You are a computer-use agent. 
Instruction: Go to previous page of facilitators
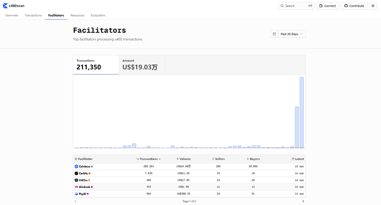(x=75, y=201)
